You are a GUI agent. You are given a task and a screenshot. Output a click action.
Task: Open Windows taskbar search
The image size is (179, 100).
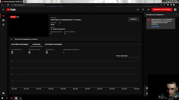click(7, 98)
